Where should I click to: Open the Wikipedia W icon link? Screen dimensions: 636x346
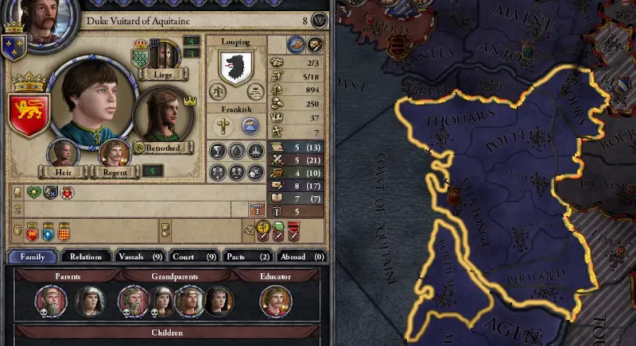[x=320, y=21]
